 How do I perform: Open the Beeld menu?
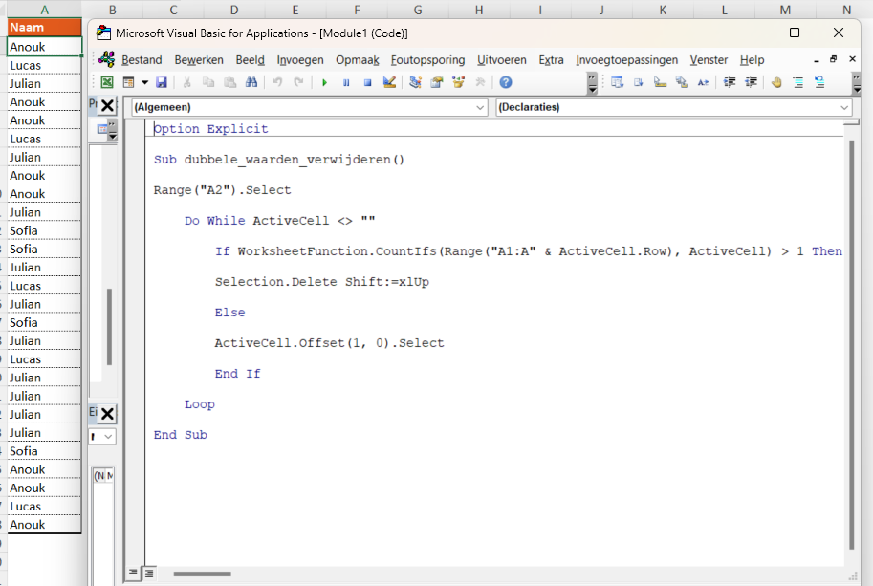pos(250,60)
